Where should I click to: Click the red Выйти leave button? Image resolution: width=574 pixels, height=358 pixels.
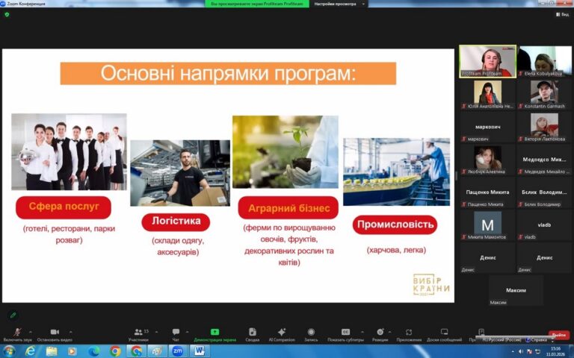coord(558,335)
